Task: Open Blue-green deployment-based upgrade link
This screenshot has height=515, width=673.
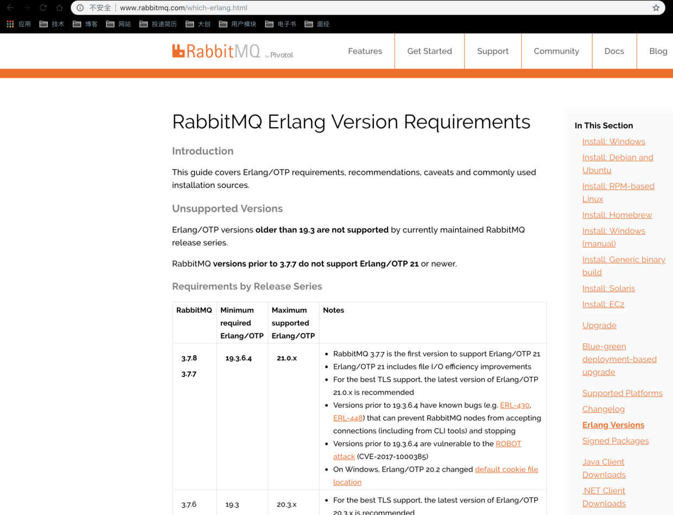Action: 619,359
